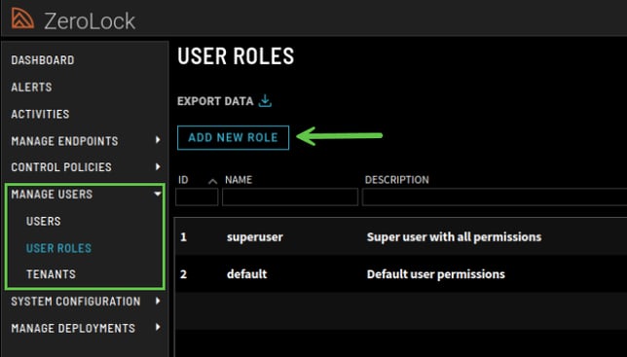
Task: Click ID 2 cell
Action: (x=184, y=274)
